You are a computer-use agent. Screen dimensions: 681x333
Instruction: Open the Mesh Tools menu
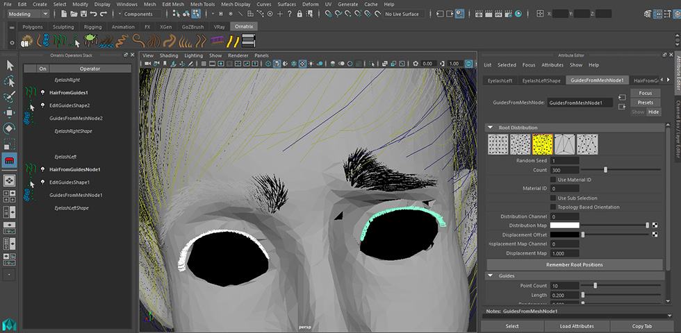(x=204, y=4)
